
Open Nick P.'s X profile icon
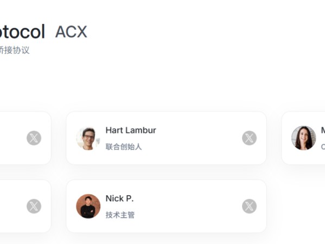click(249, 206)
